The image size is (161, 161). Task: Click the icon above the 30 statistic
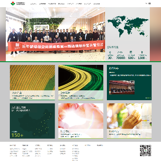pos(110,52)
